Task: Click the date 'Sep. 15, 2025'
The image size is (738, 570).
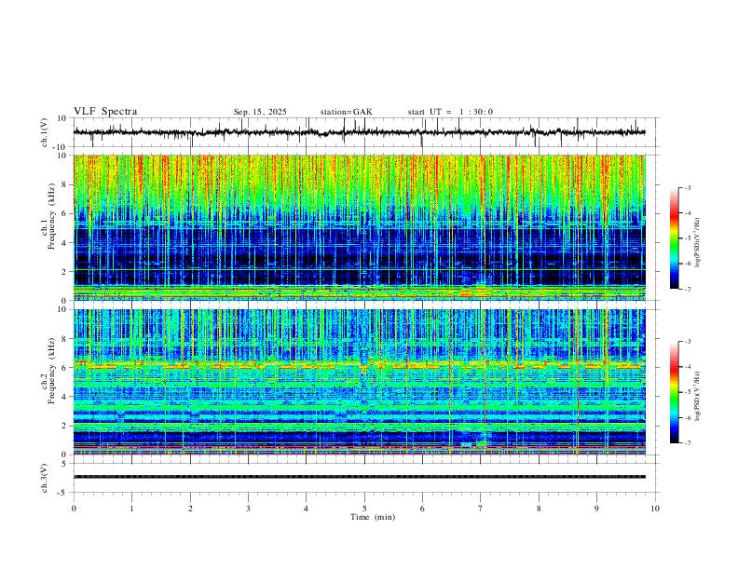Action: (260, 112)
